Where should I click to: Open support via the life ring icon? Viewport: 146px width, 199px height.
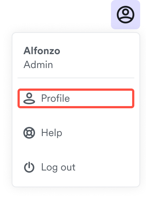(x=29, y=133)
